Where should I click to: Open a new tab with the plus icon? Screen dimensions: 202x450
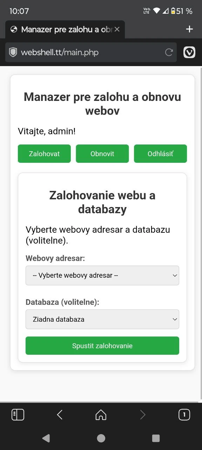tap(189, 29)
